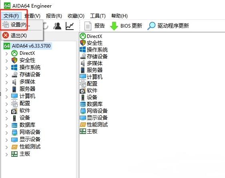
Task: Select 显示设备 in the left tree
Action: coord(30,139)
